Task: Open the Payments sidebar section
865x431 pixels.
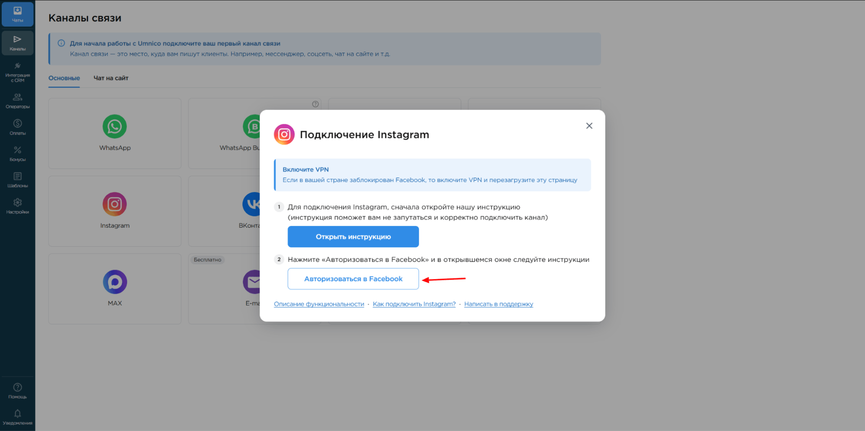Action: [x=17, y=127]
